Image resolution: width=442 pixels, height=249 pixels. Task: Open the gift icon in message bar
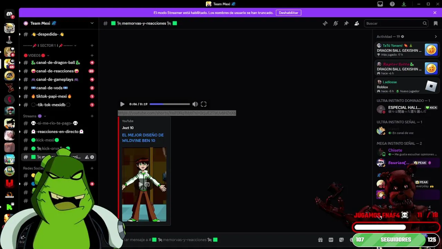320,240
